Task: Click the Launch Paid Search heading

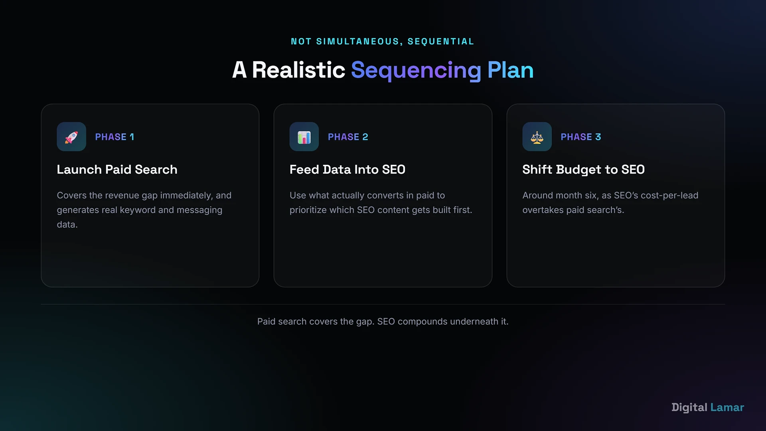Action: tap(117, 170)
